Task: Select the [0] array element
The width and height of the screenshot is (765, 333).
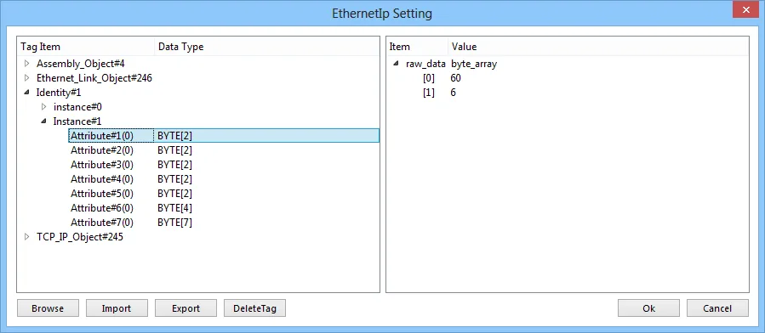Action: (x=428, y=78)
